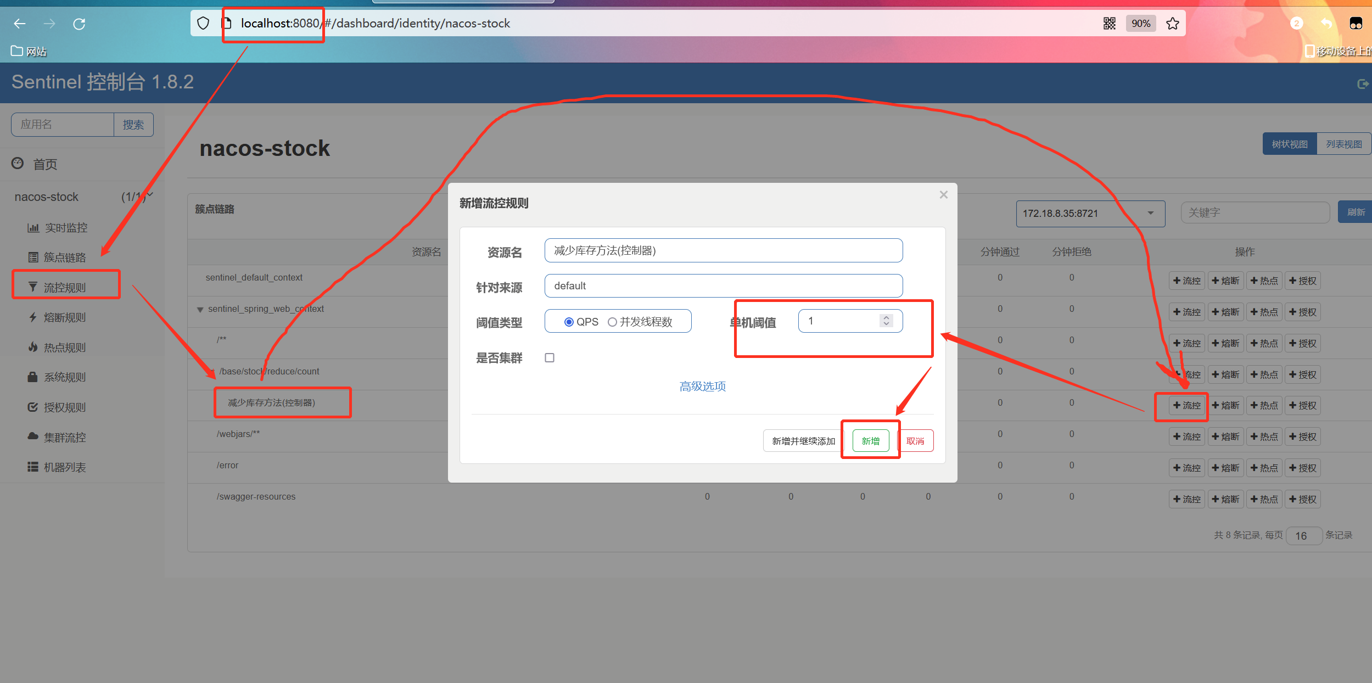Open the browser extension icon at far right
The width and height of the screenshot is (1372, 683).
point(1356,24)
